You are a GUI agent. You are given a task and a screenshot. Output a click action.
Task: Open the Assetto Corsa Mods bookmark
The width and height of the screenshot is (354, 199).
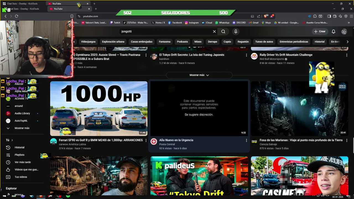(315, 23)
